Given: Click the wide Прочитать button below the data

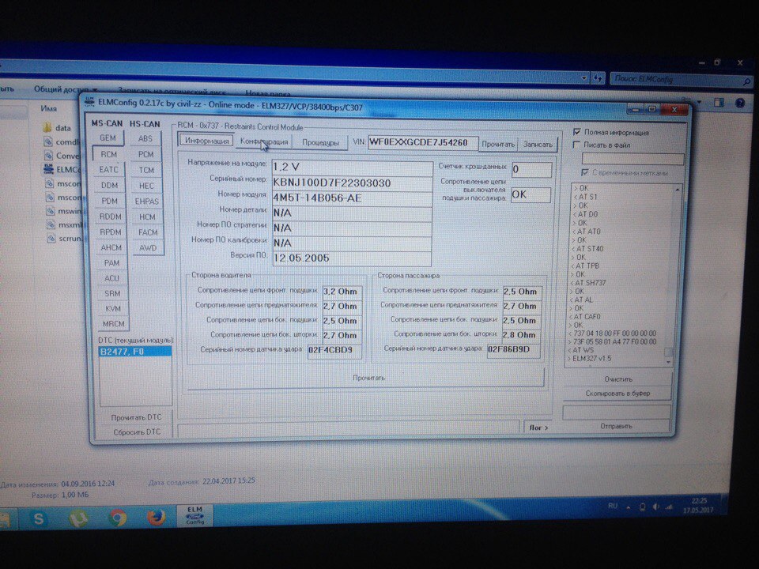Looking at the screenshot, I should tap(368, 378).
